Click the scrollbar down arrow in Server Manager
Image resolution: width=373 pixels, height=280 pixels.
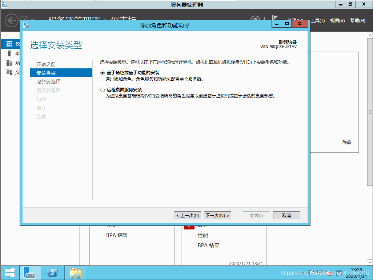pos(370,262)
